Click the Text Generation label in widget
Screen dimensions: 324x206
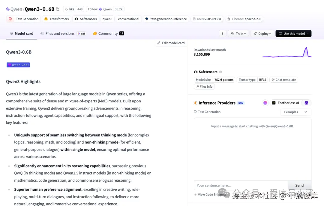[x=207, y=112]
